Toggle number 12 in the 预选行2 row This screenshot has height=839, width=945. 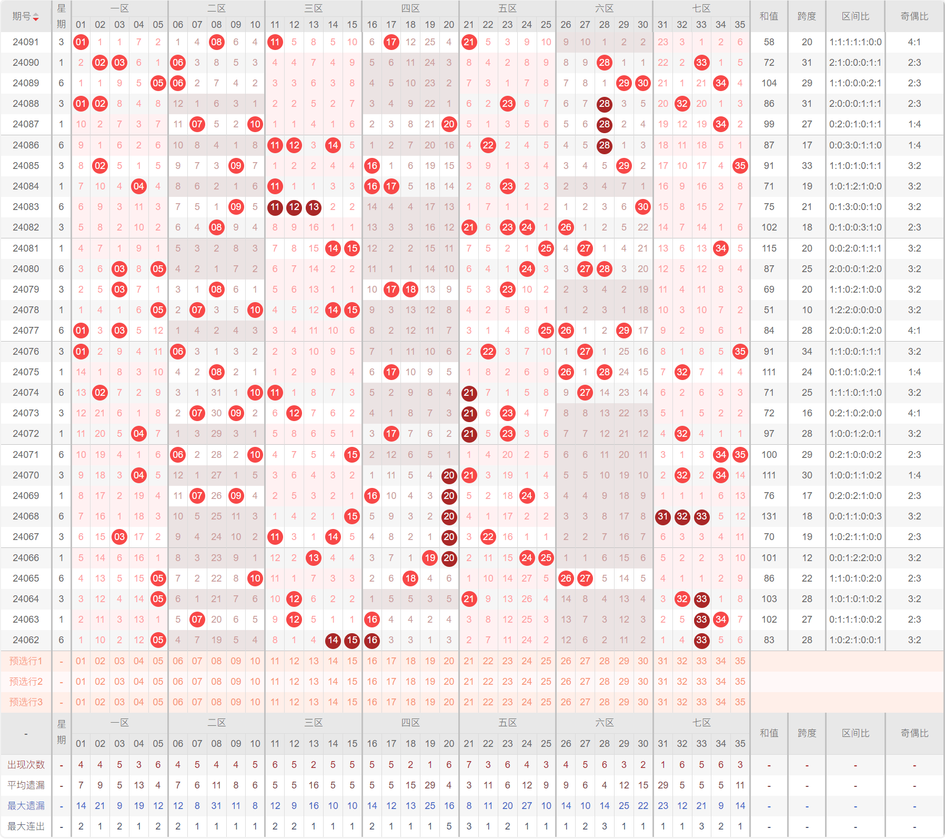click(x=294, y=682)
